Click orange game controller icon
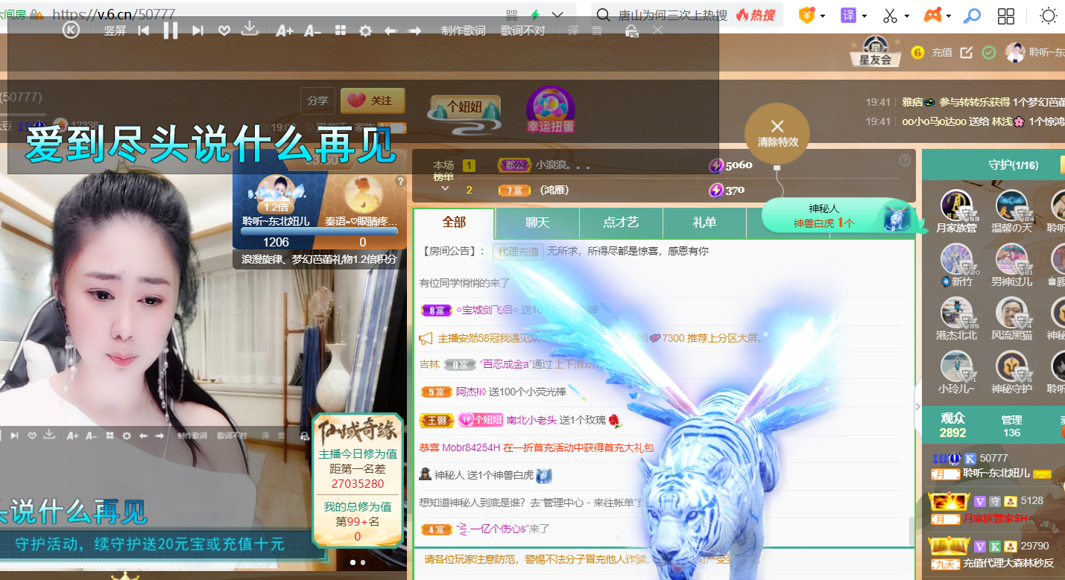This screenshot has height=580, width=1065. [933, 15]
